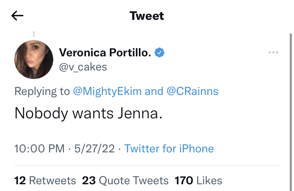Open the @v_cakes handle

pyautogui.click(x=83, y=67)
